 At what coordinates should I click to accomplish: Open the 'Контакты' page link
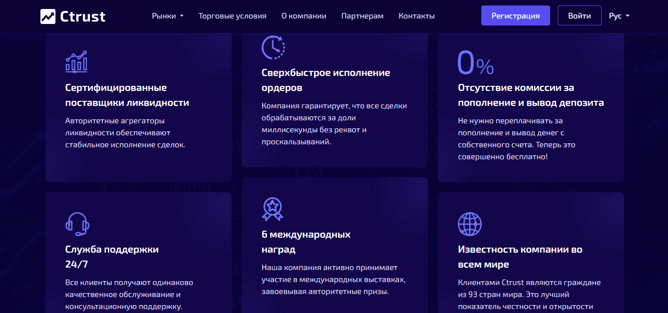[x=416, y=15]
